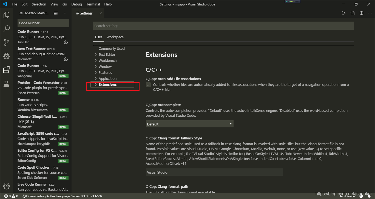Switch to Workspace settings tab

(x=115, y=37)
